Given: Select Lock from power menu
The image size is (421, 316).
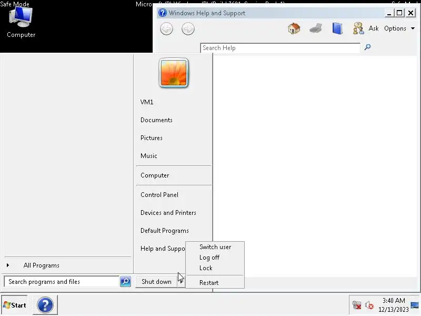Looking at the screenshot, I should click(206, 268).
